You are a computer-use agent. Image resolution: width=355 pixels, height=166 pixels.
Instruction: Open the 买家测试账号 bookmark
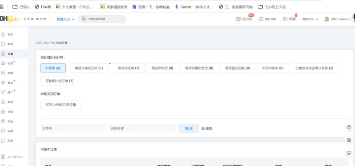click(114, 7)
